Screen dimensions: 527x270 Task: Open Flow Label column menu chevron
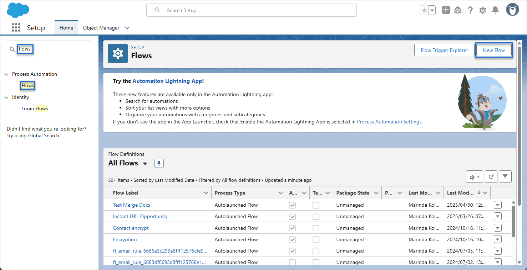pos(206,193)
